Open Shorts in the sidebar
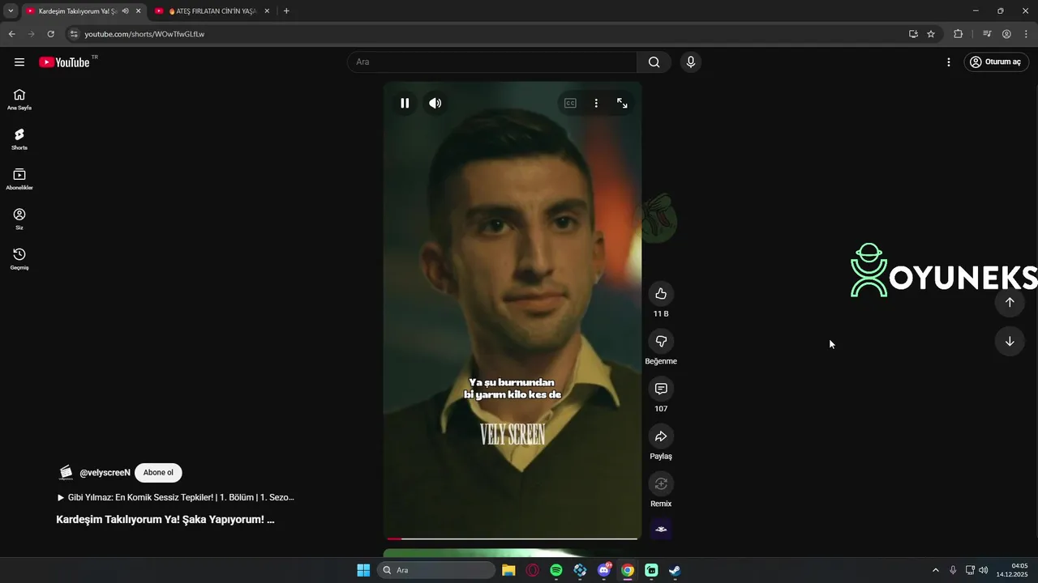Screen dimensions: 1038x583 [x=19, y=139]
